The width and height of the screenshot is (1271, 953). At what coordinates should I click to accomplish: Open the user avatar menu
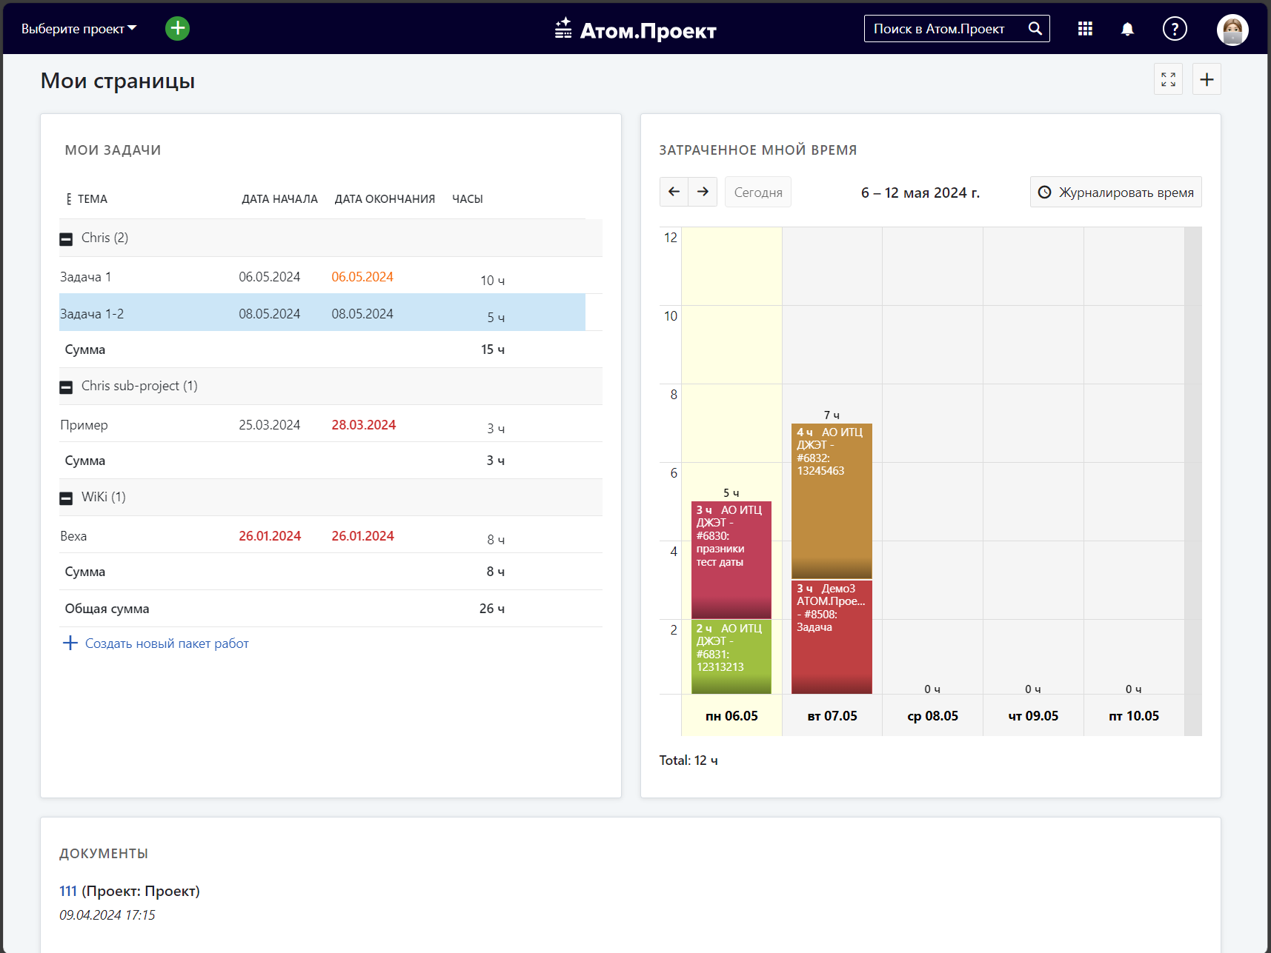1232,30
